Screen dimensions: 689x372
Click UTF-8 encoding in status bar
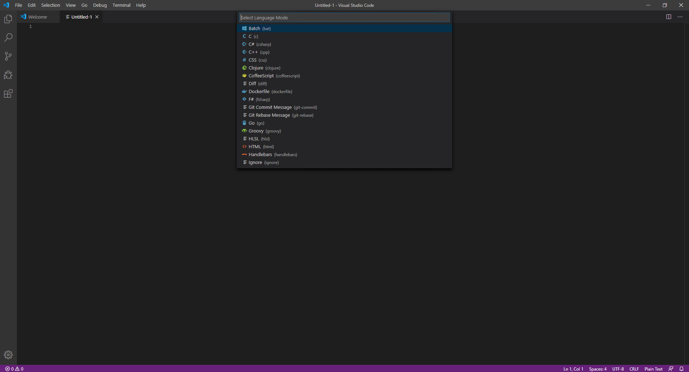tap(618, 369)
